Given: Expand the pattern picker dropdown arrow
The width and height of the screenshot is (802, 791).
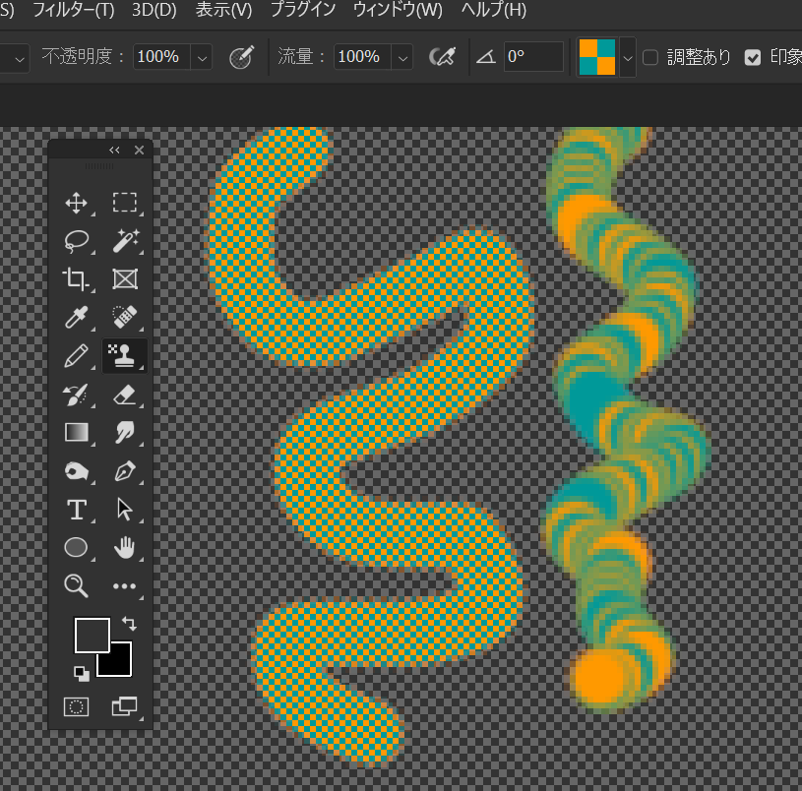Looking at the screenshot, I should (x=627, y=57).
